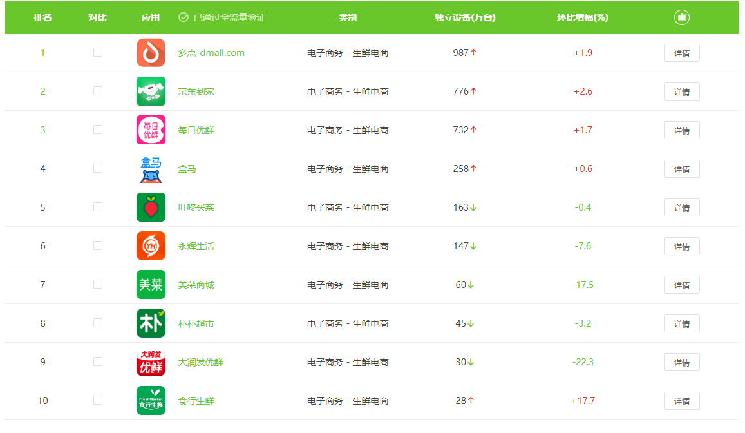
Task: Sort by 独立设备(万台) column header
Action: coord(465,17)
